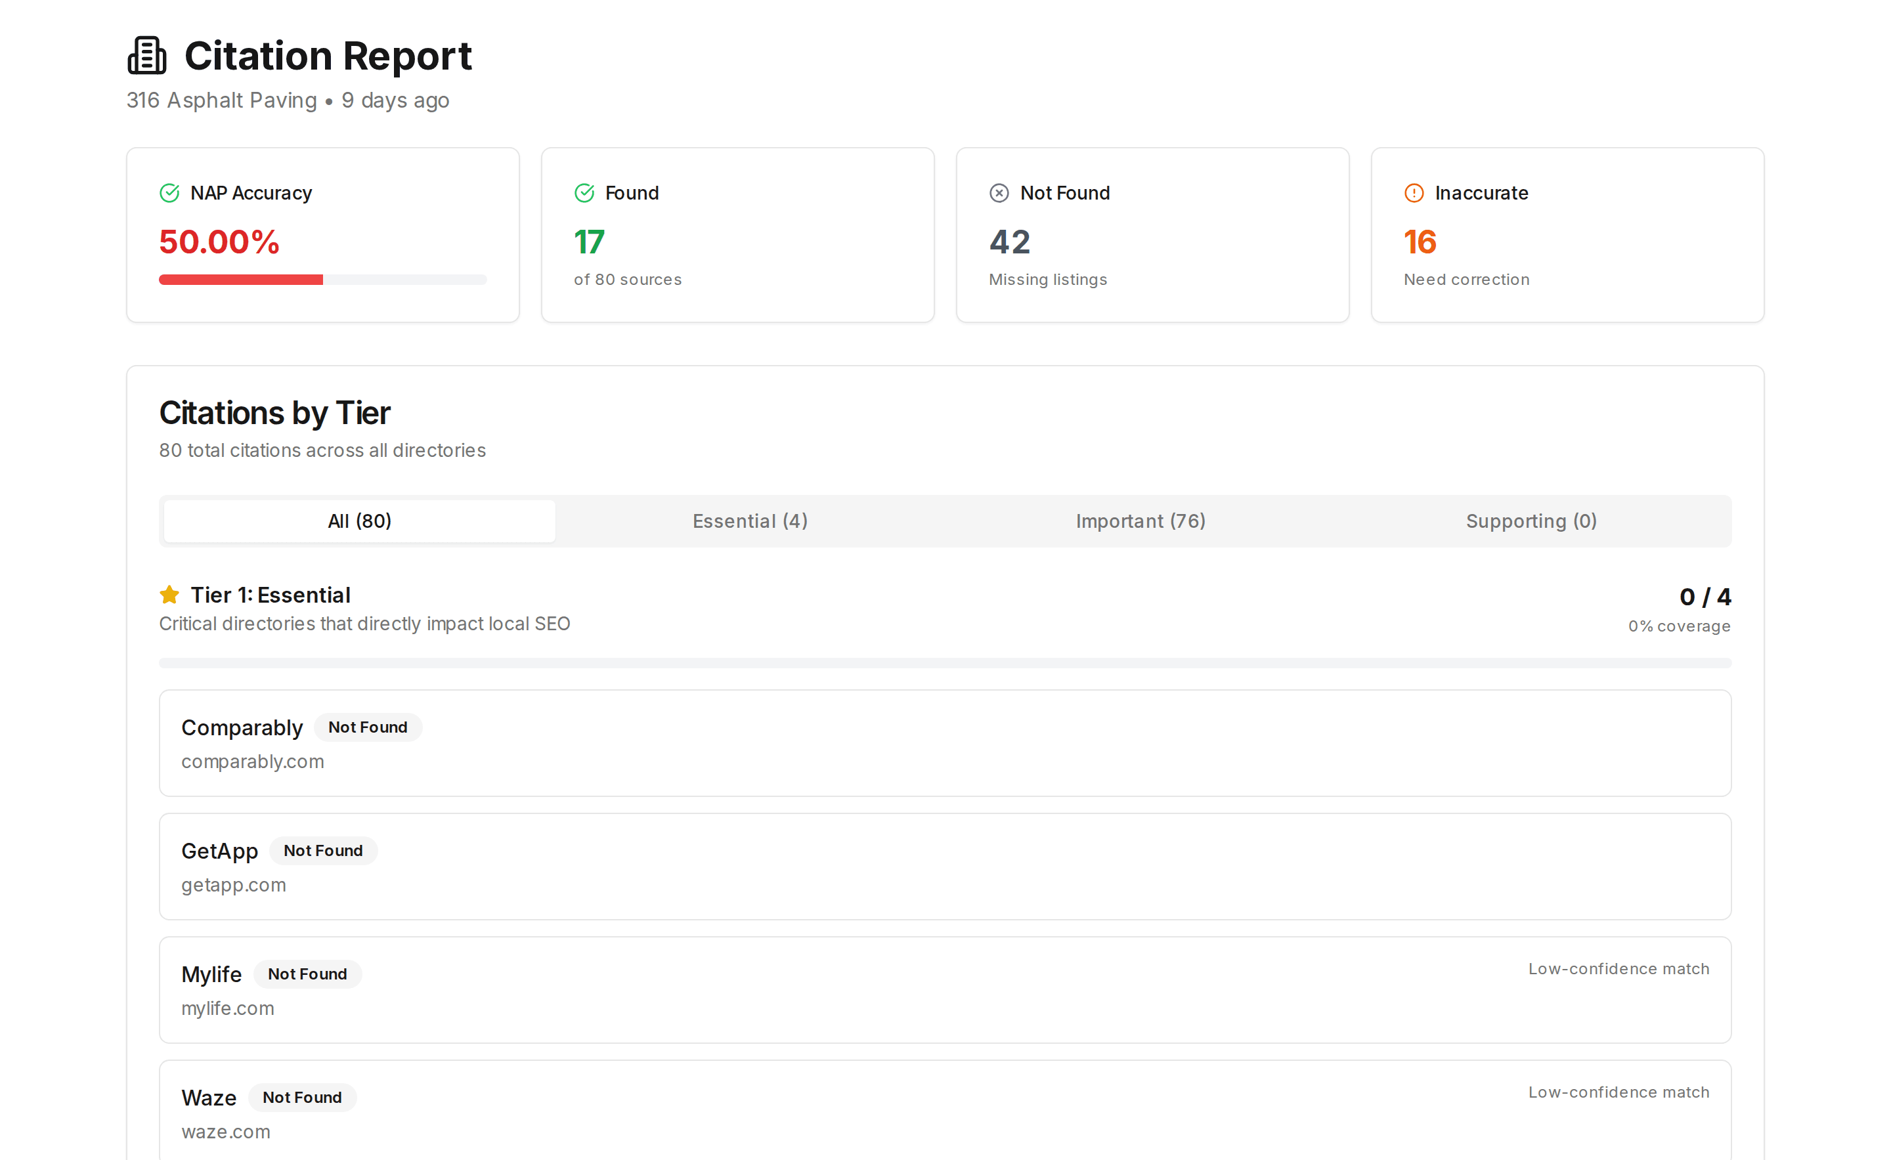
Task: Click the Tier 1 Essential star icon
Action: tap(169, 595)
